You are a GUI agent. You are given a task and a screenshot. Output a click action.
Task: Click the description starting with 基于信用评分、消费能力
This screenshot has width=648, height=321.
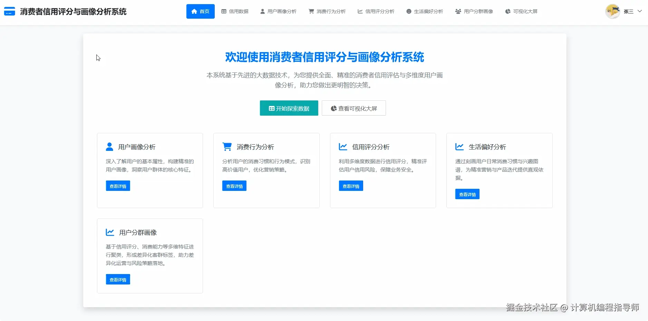coord(150,255)
